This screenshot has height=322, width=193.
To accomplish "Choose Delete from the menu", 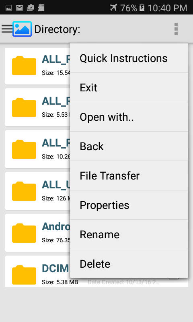I will 129,264.
